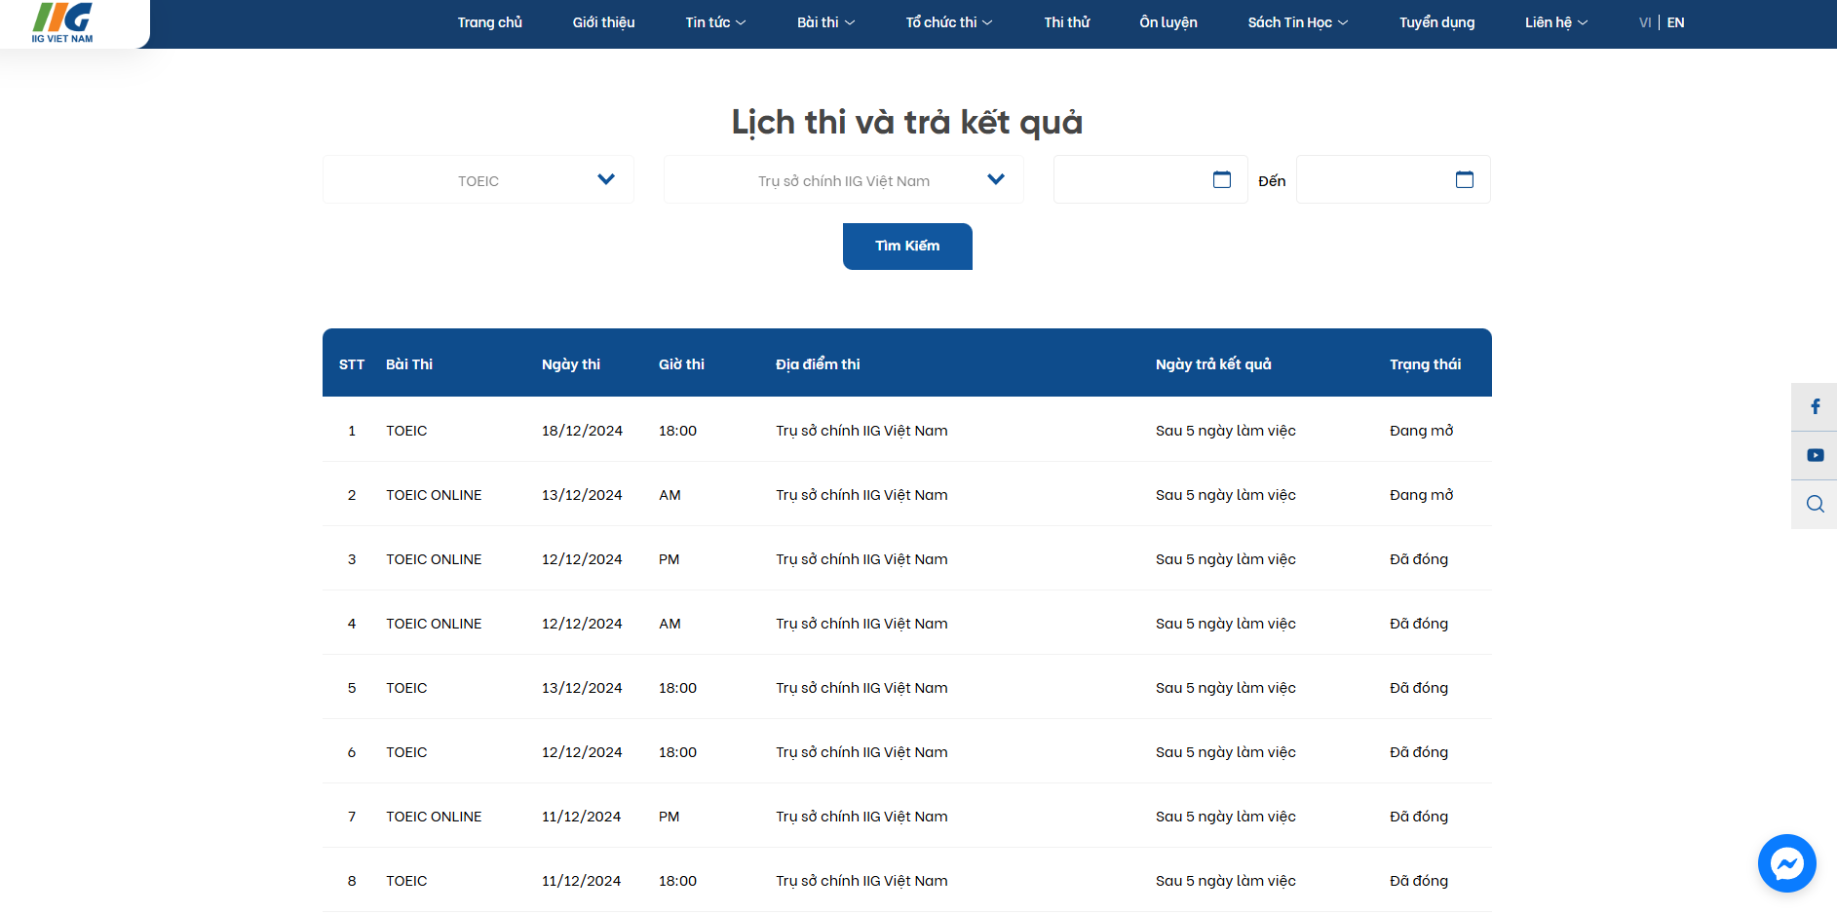
Task: Open the Ôn luyện page
Action: pyautogui.click(x=1167, y=22)
